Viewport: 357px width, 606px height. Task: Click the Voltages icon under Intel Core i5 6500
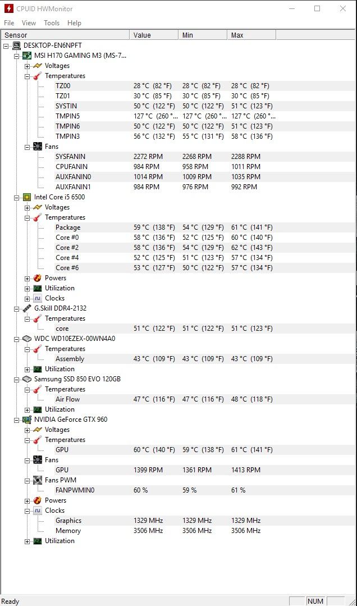(37, 207)
